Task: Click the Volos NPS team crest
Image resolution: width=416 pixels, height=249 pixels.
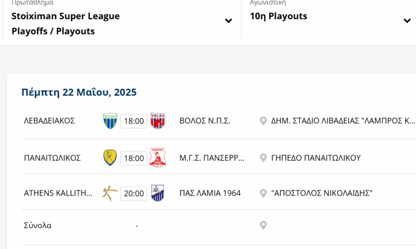Action: [158, 121]
